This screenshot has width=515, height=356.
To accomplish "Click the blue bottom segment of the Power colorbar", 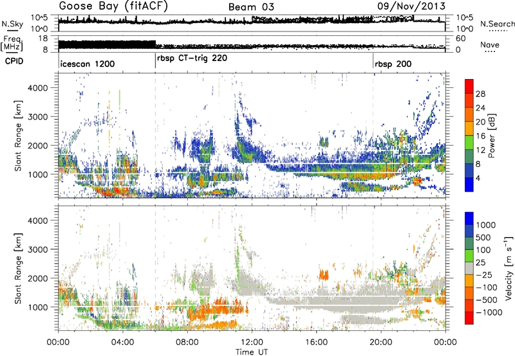I will tap(469, 184).
